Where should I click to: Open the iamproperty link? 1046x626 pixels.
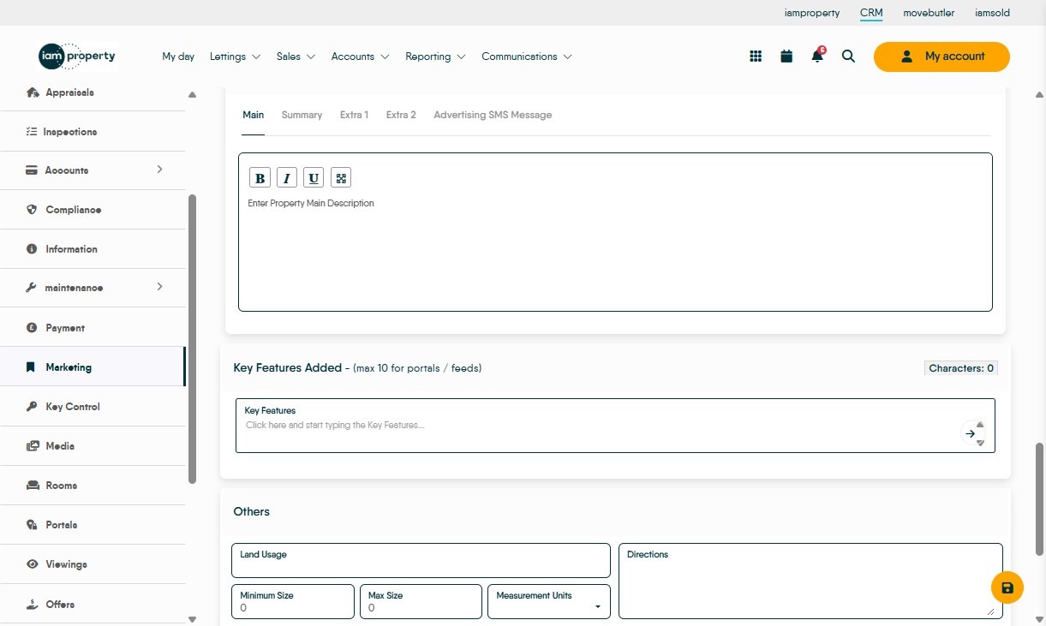tap(812, 13)
